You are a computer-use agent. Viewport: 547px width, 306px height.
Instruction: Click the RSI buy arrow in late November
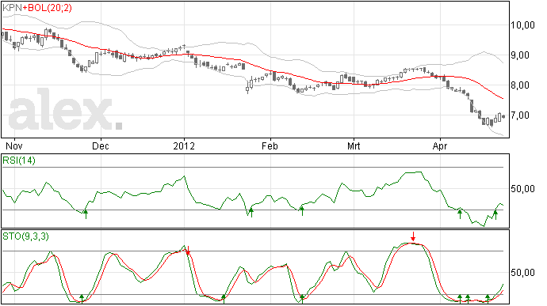click(86, 213)
